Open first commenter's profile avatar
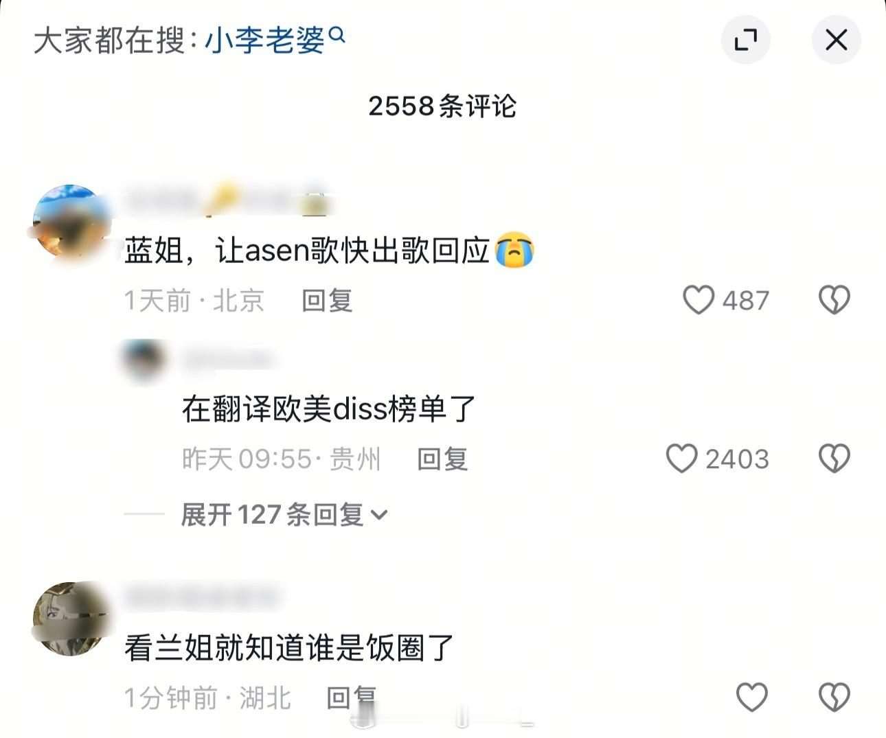This screenshot has width=886, height=738. [x=69, y=222]
